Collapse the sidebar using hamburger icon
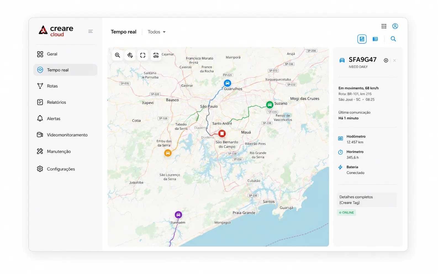 point(90,31)
